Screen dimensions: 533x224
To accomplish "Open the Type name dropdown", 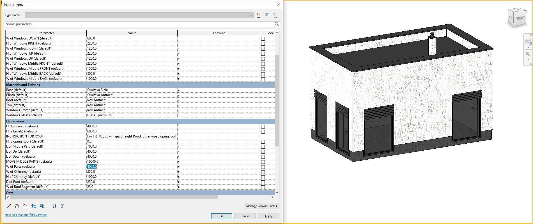I will pyautogui.click(x=251, y=15).
